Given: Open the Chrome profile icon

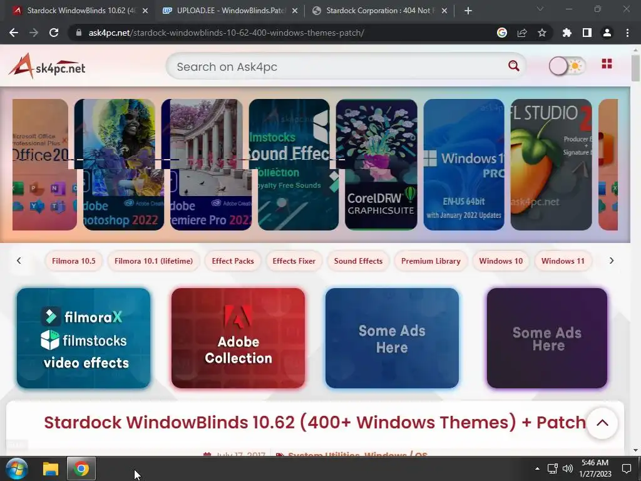Looking at the screenshot, I should [x=607, y=33].
